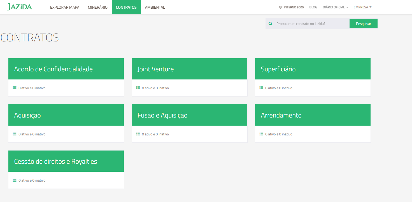This screenshot has width=412, height=202.
Task: Go to the Explorar Mapa tab
Action: [65, 7]
